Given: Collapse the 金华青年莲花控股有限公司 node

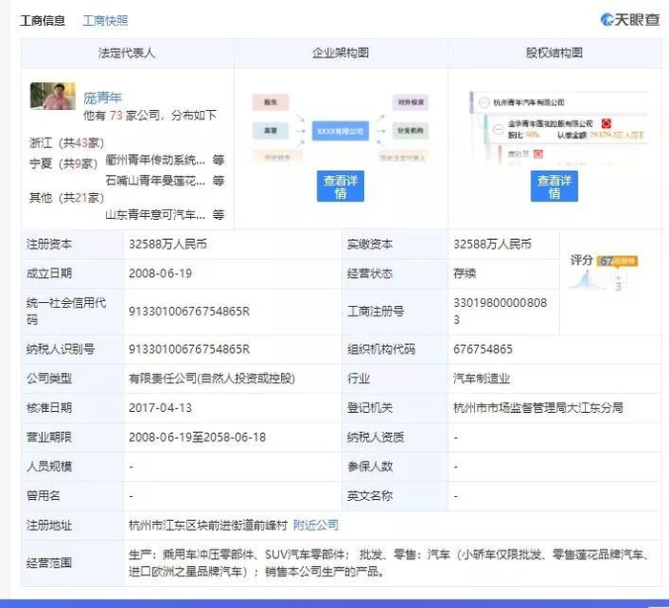Looking at the screenshot, I should tap(498, 129).
